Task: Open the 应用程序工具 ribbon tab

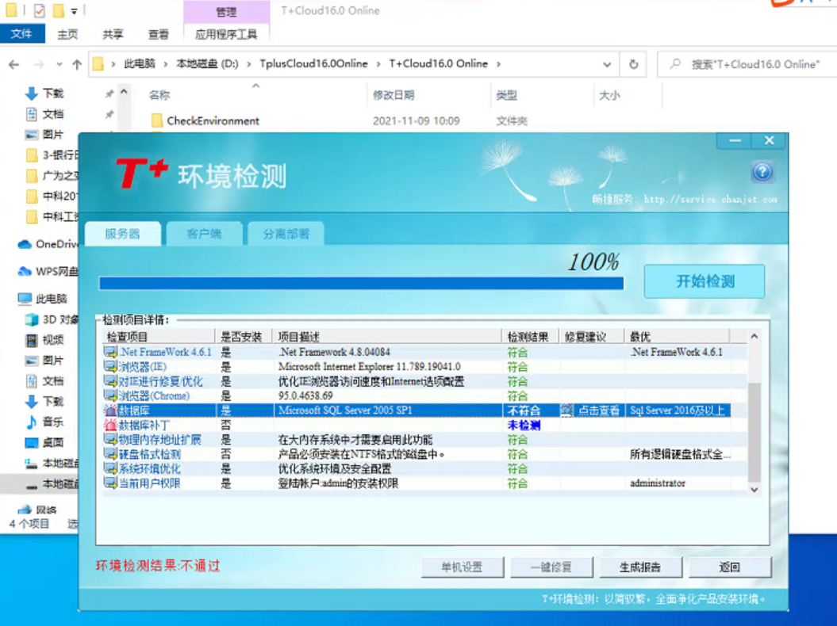Action: pyautogui.click(x=226, y=34)
